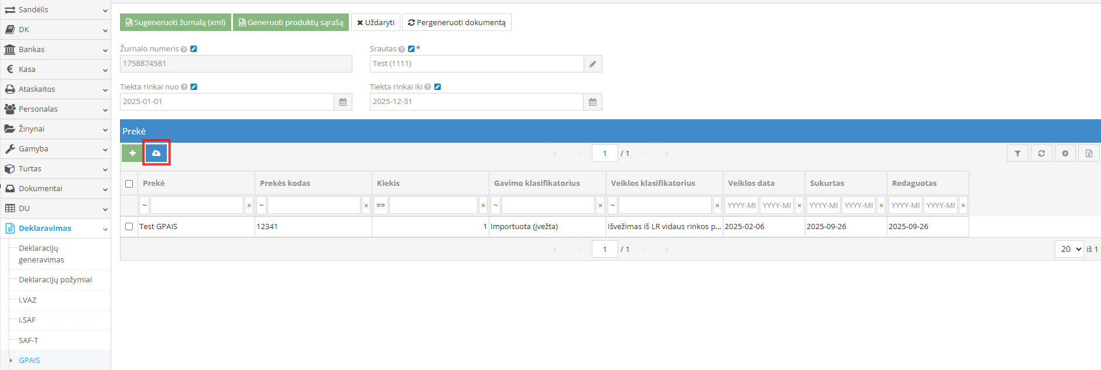Clear the Prekės kodas column filter
Image resolution: width=1101 pixels, height=370 pixels.
(366, 205)
